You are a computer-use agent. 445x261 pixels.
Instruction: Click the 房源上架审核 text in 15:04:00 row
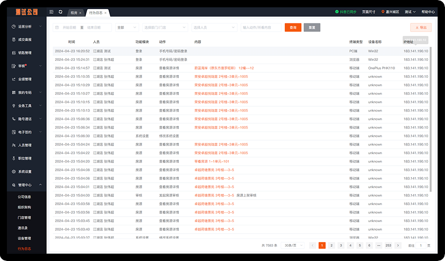[x=246, y=196]
